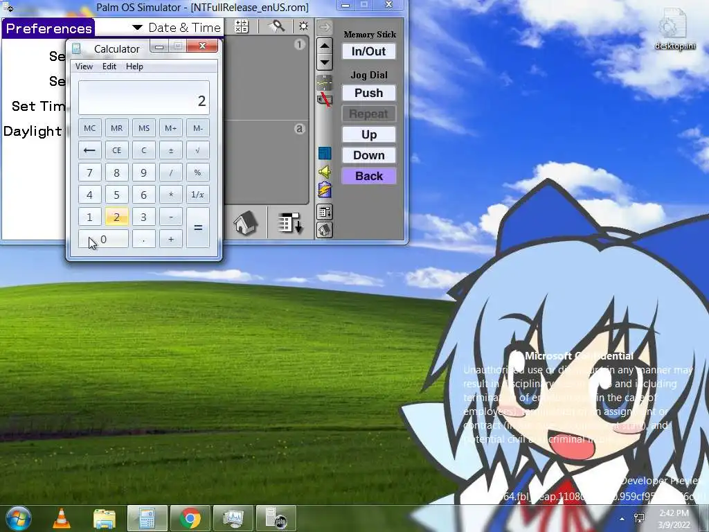The image size is (709, 532).
Task: Open the Calculator Help menu
Action: coord(134,66)
